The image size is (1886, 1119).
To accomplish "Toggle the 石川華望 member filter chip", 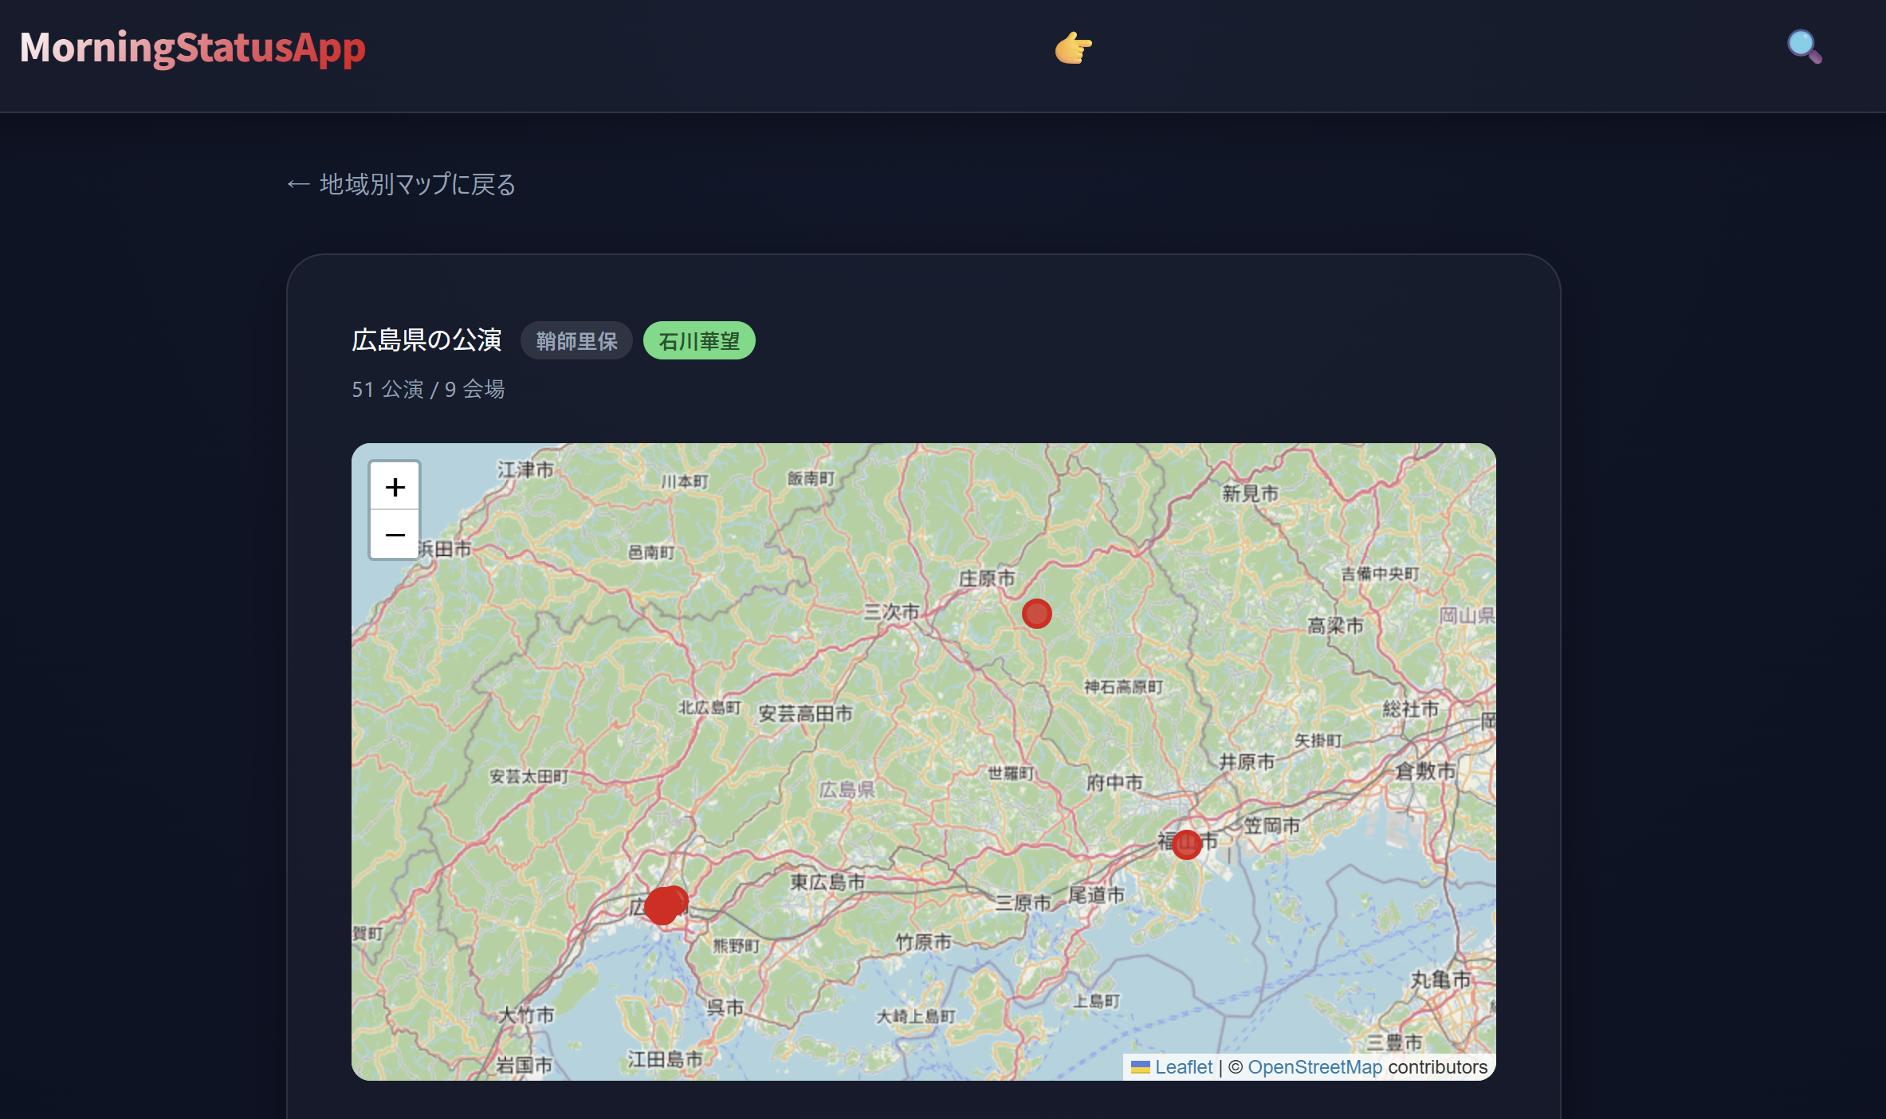I will pyautogui.click(x=699, y=341).
